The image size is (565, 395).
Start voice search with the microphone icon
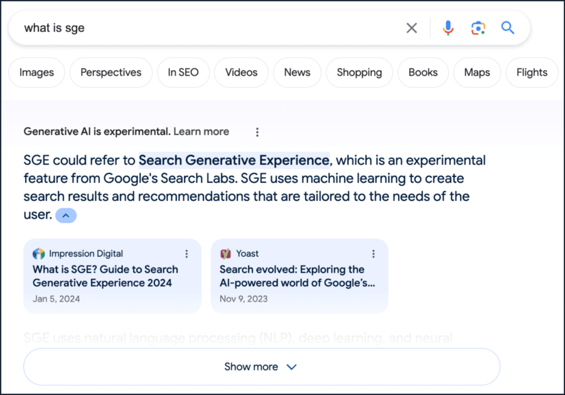448,28
